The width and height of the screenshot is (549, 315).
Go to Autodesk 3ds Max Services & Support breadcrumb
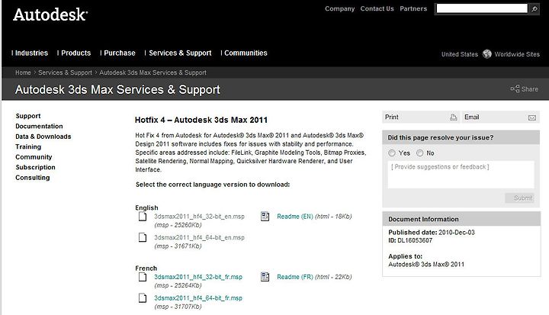click(x=152, y=72)
